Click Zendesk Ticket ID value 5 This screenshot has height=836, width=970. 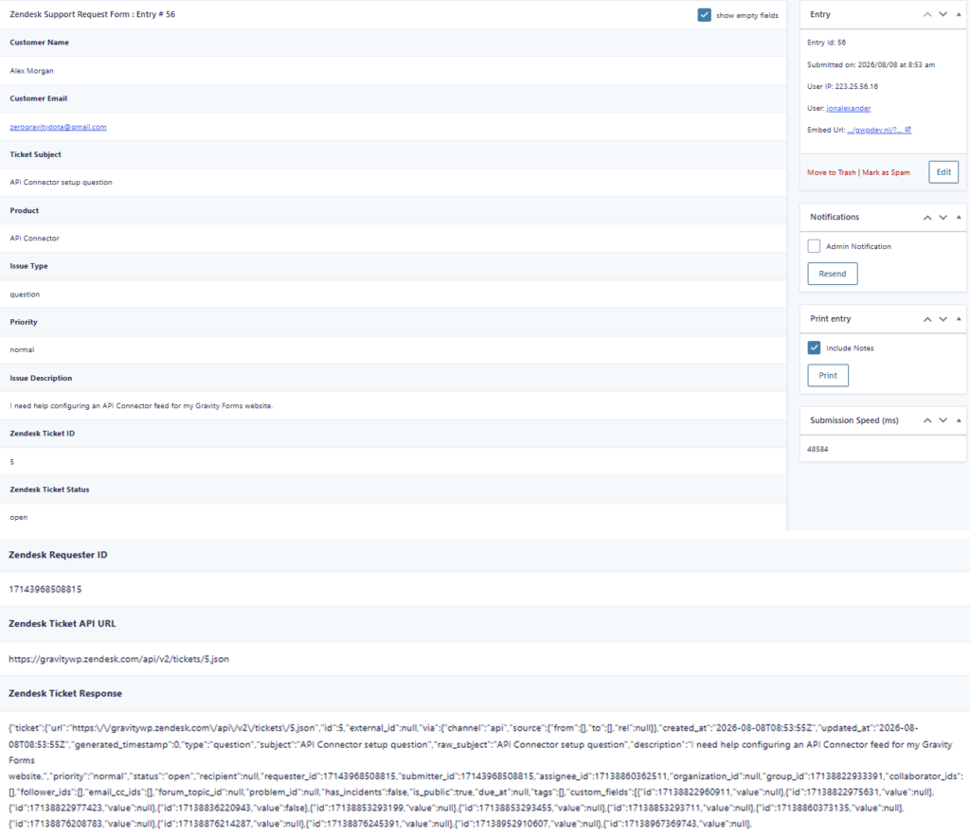coord(11,462)
